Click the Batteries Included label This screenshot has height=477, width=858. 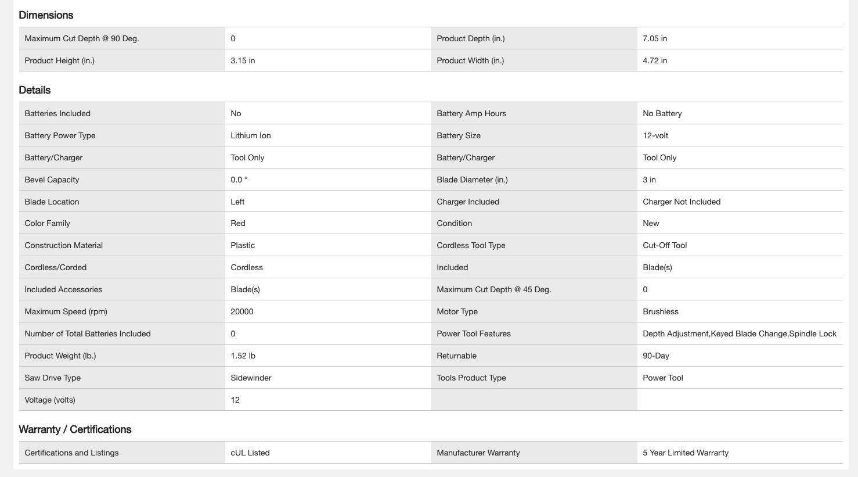[x=57, y=113]
